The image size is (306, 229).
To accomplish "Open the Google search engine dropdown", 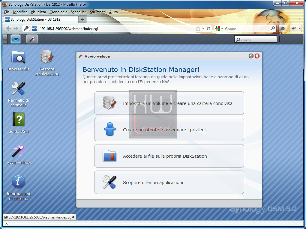I will 219,29.
